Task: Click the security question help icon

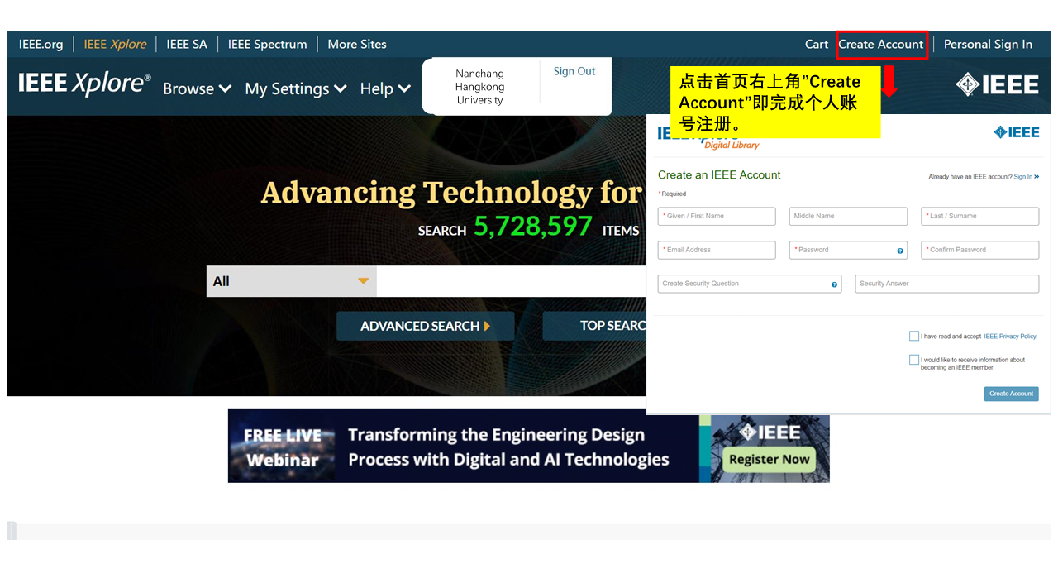Action: point(834,284)
